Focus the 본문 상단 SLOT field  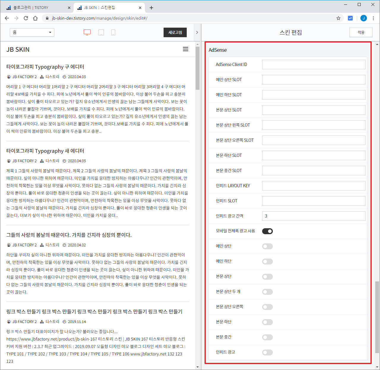point(314,110)
